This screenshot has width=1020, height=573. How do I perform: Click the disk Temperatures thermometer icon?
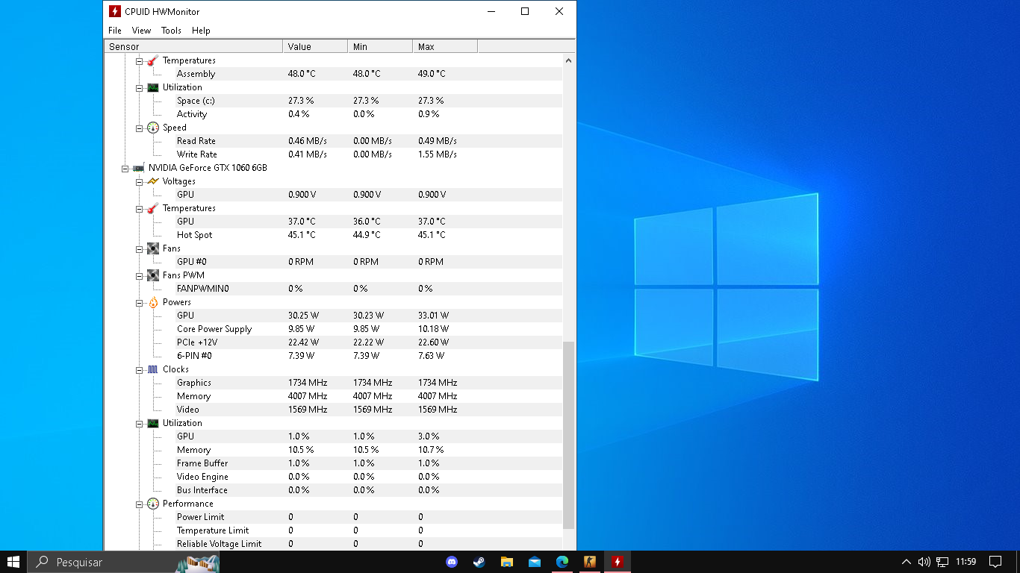coord(153,60)
